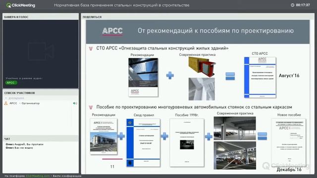Click the Свод правил caption
317x178 pixels.
point(144,115)
